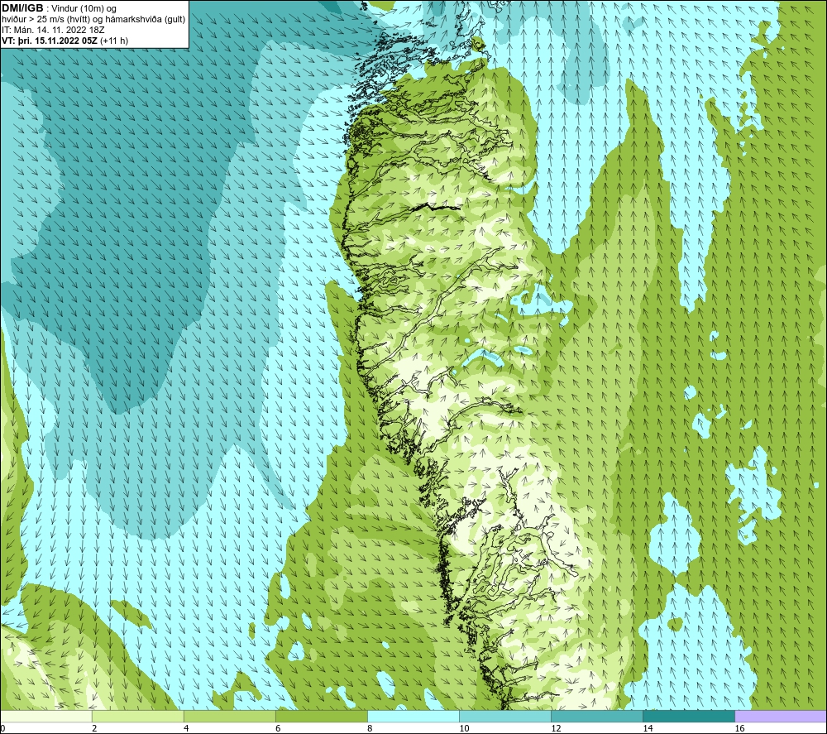Click the '12' legend scale label
This screenshot has width=827, height=734.
[556, 729]
